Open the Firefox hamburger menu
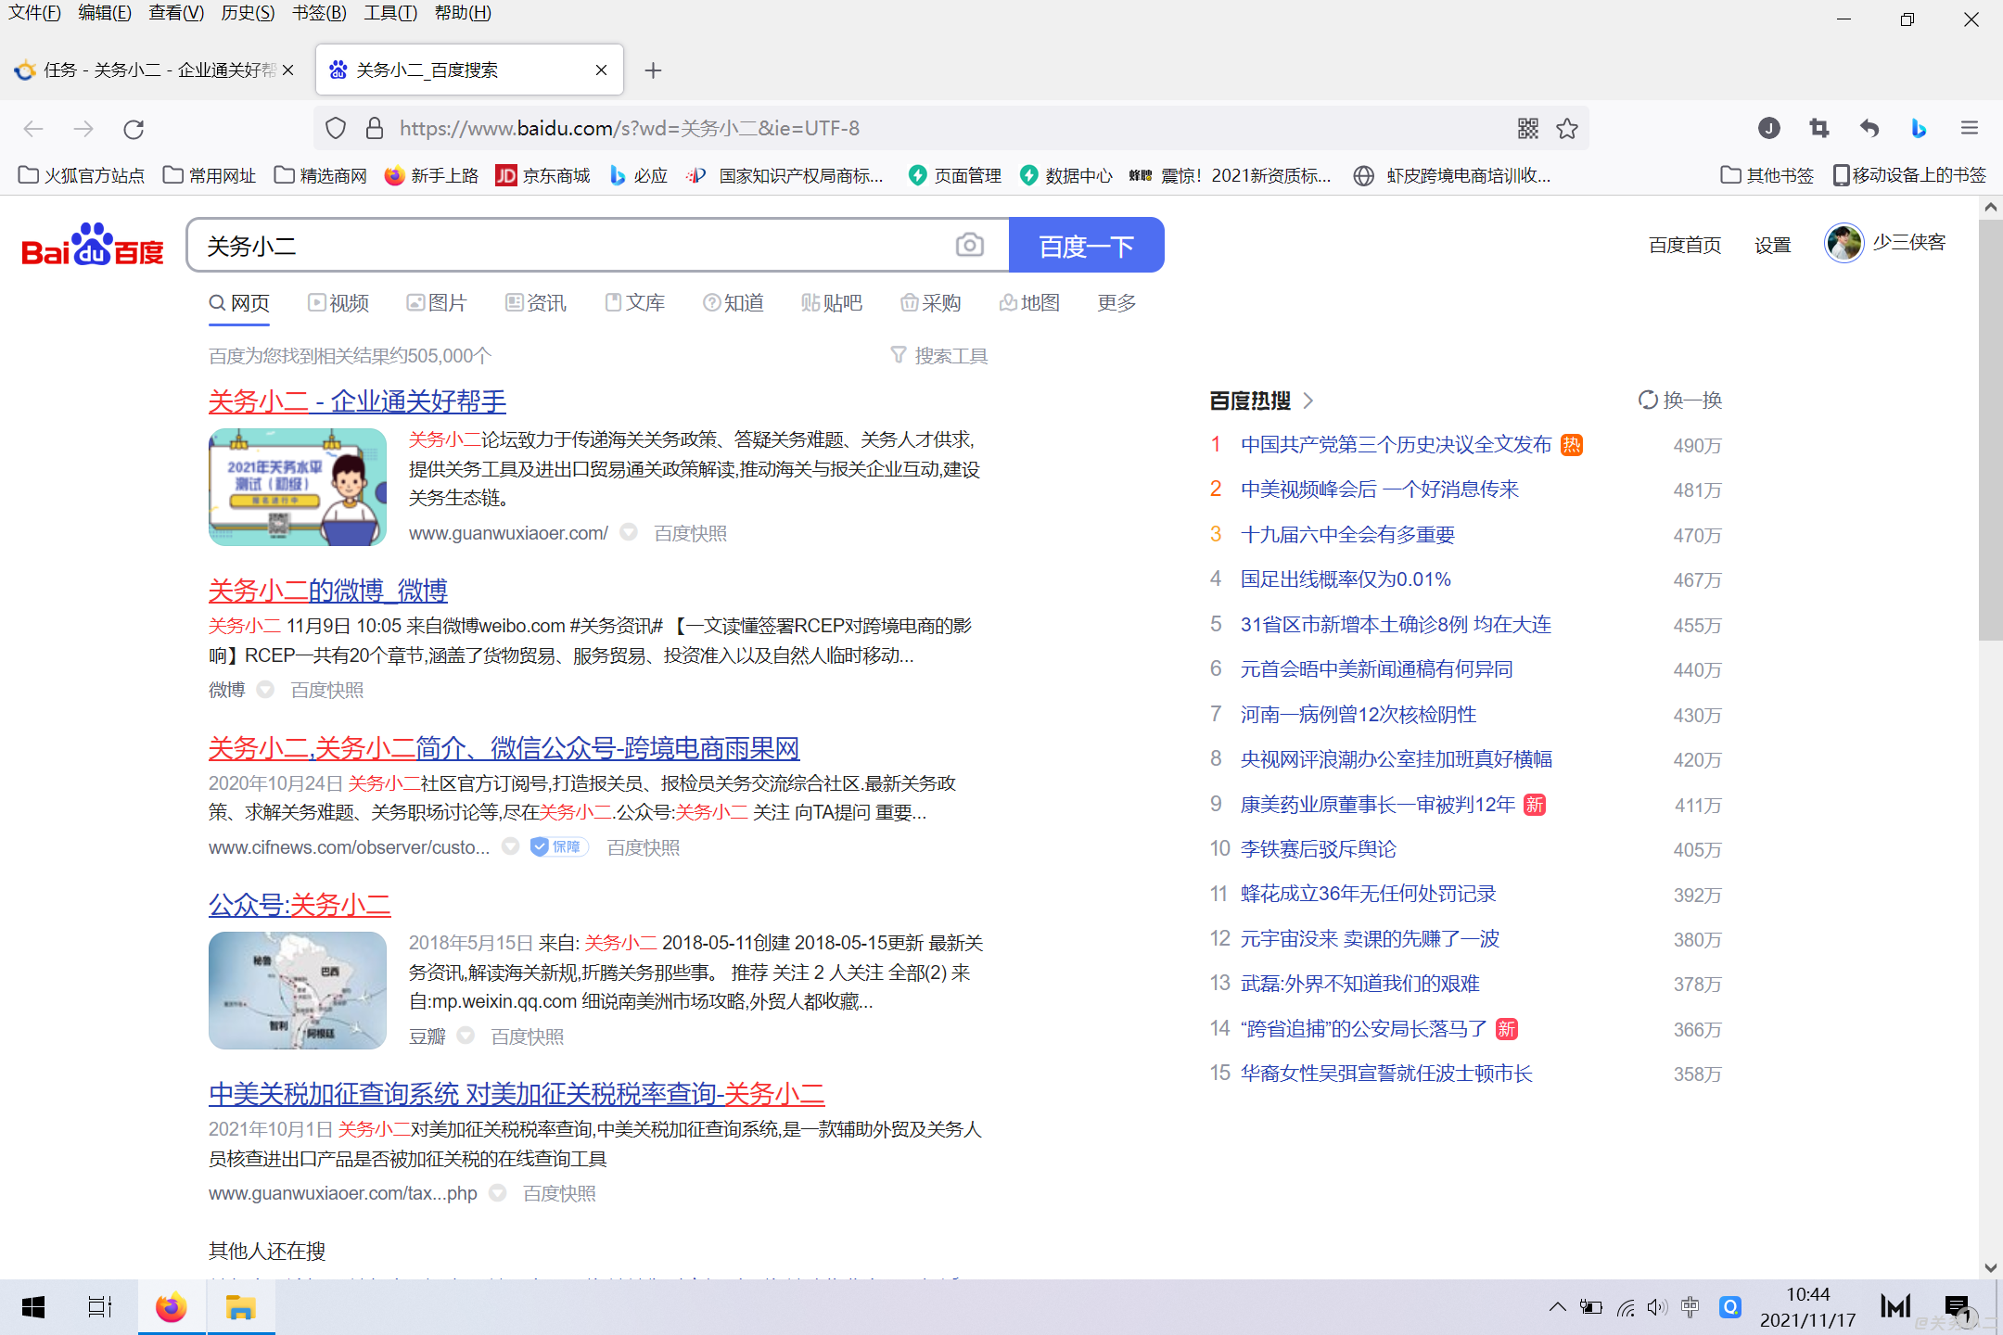 pyautogui.click(x=1970, y=128)
